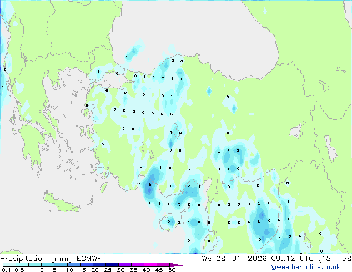Screen dimensions: 352x272
Task: Select the 30–35 mm purple legend swatch
Action: pyautogui.click(x=125, y=265)
